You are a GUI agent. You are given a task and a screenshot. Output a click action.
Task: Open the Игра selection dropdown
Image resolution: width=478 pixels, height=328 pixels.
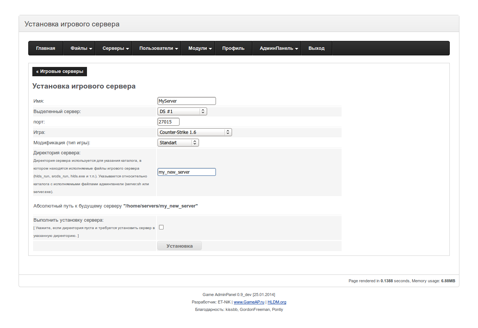tap(194, 132)
